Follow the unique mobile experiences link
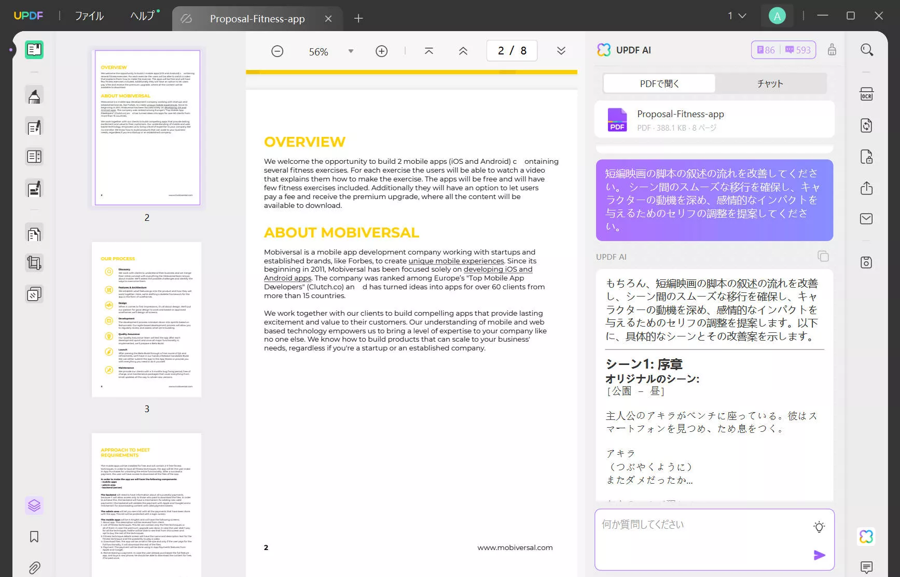Viewport: 900px width, 577px height. click(456, 261)
